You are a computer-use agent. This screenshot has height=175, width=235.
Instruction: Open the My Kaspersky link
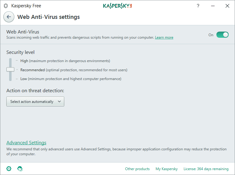[x=167, y=169]
